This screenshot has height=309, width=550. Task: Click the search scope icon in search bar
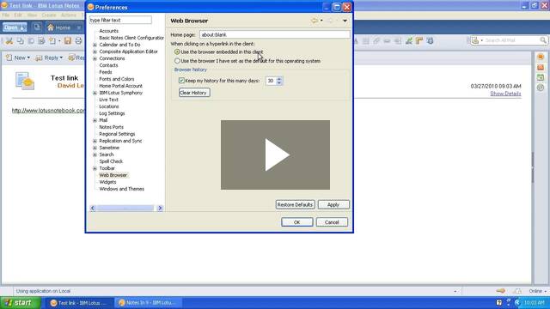click(x=475, y=40)
